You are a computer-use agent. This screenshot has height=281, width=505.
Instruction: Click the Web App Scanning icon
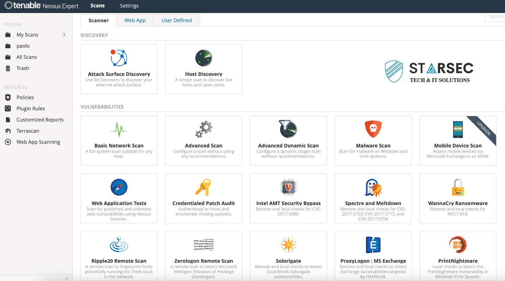[8, 142]
